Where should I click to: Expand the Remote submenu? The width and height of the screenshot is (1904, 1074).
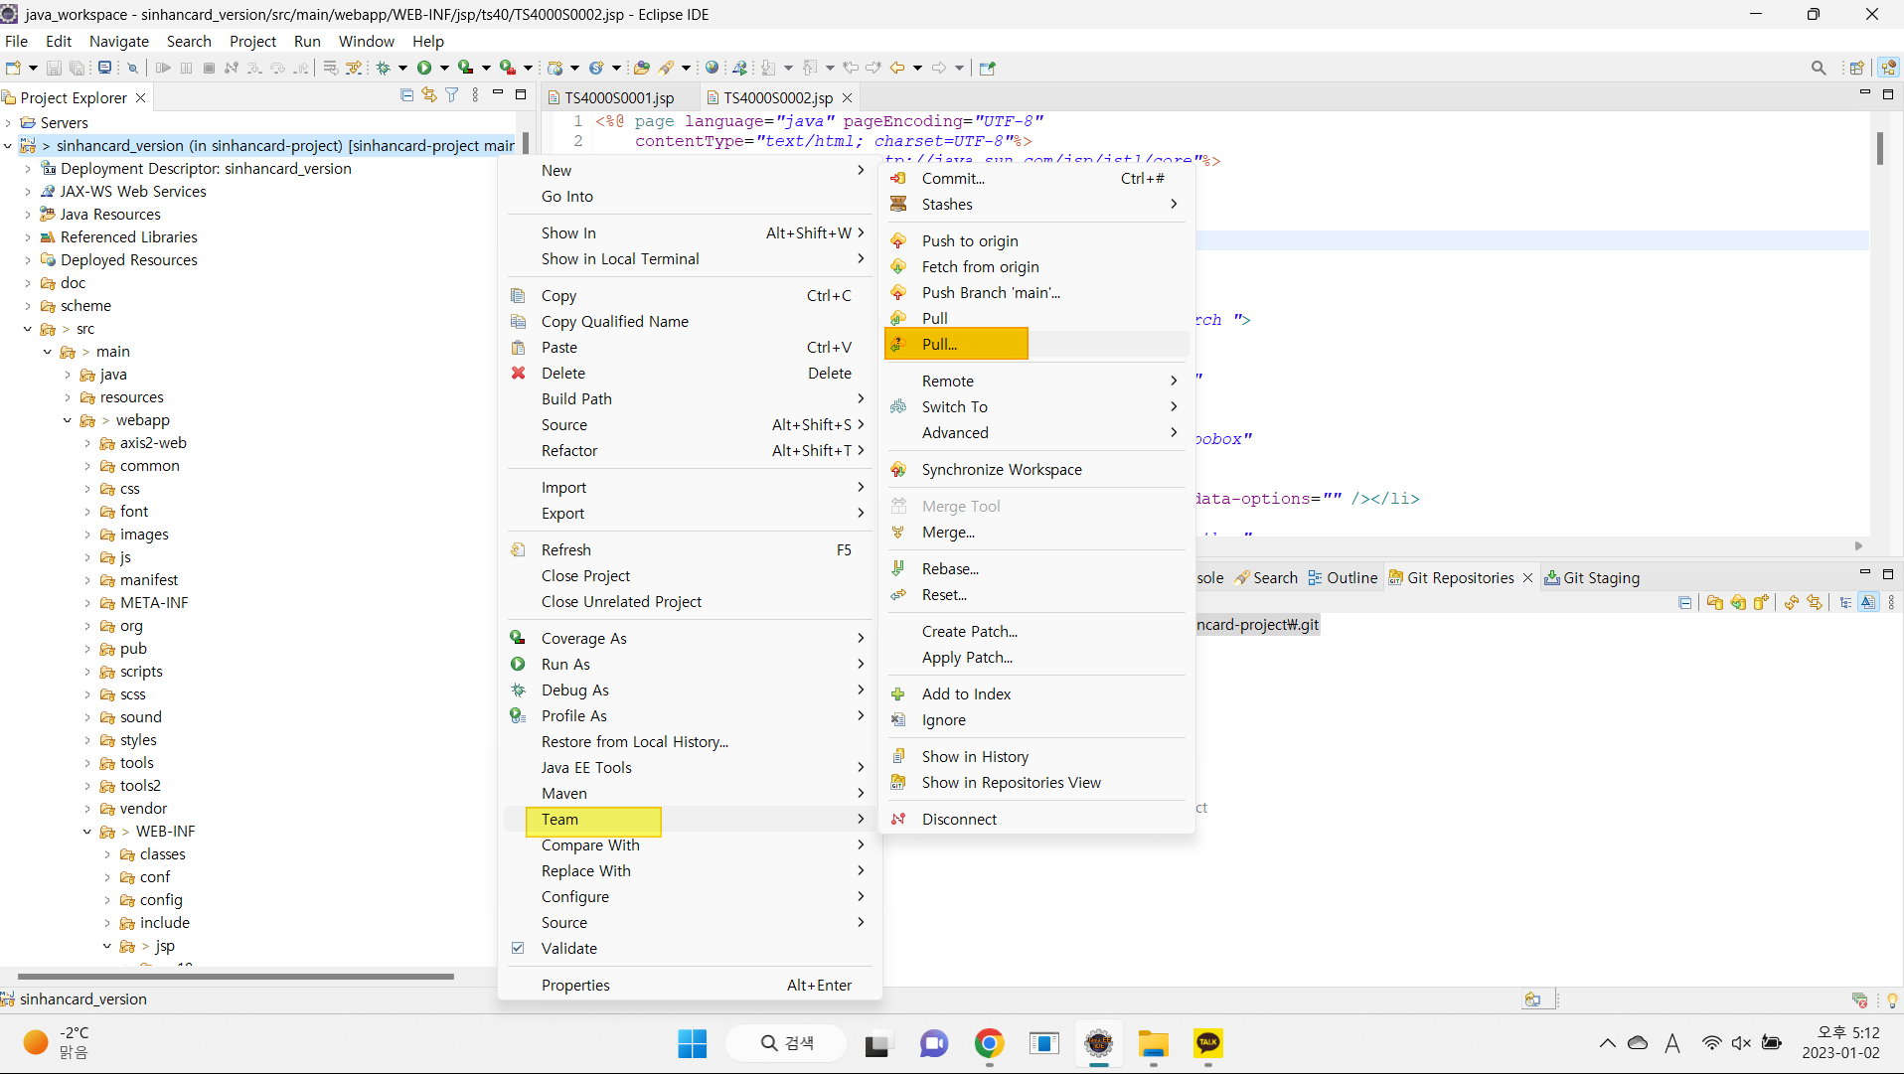coord(1174,381)
